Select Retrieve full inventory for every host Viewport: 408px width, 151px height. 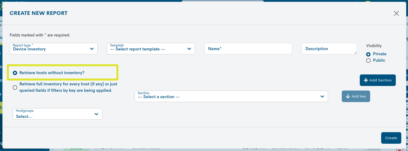click(15, 88)
